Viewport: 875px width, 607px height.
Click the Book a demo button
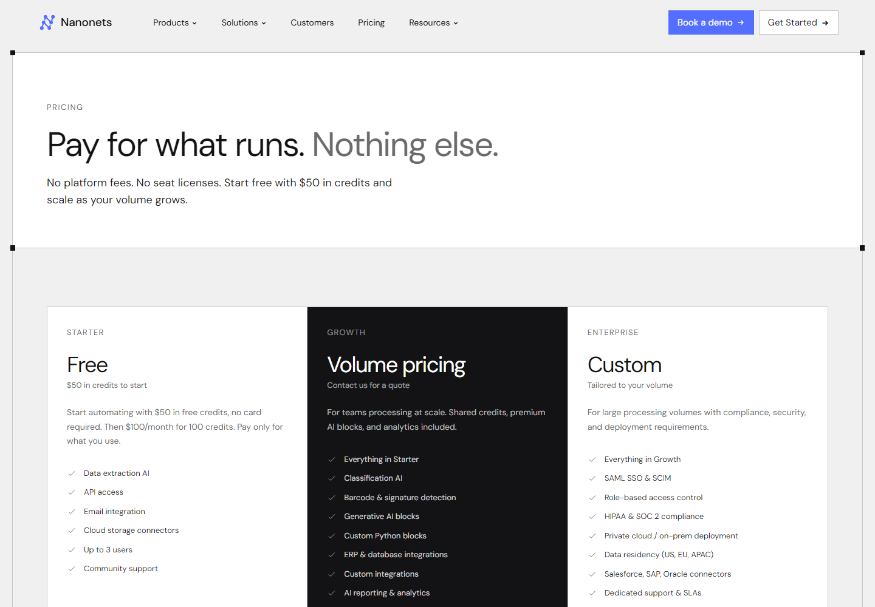pyautogui.click(x=711, y=22)
